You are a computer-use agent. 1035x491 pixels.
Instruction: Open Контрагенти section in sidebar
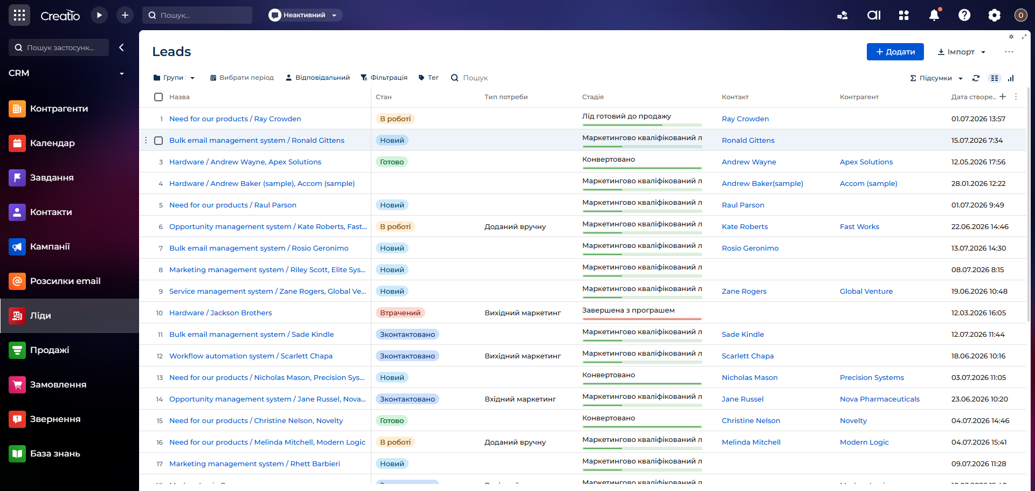70,108
